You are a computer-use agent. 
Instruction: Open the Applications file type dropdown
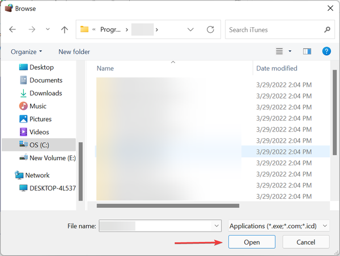(279, 226)
